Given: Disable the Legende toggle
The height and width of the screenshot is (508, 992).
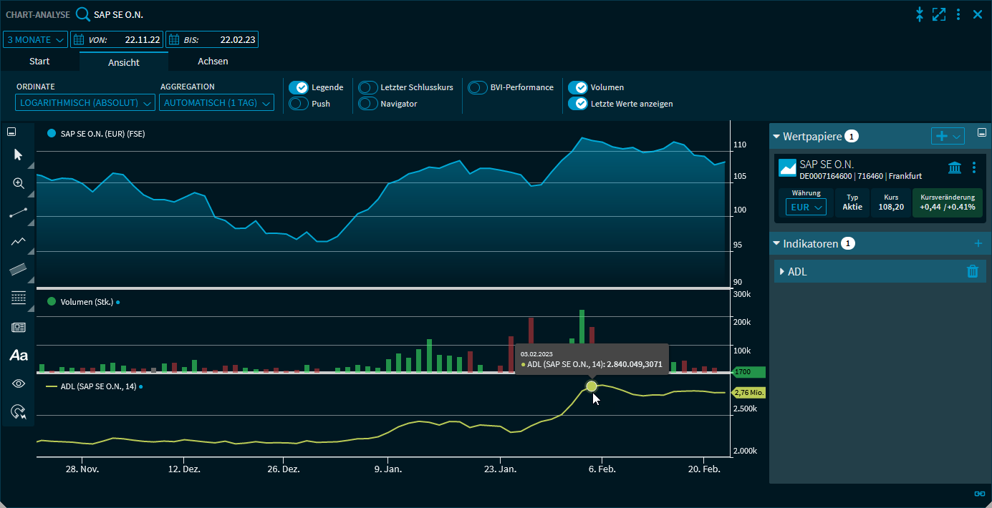Looking at the screenshot, I should click(299, 87).
